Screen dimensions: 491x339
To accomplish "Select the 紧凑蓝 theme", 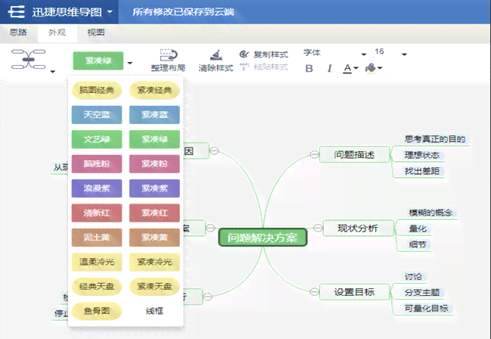I will point(154,115).
